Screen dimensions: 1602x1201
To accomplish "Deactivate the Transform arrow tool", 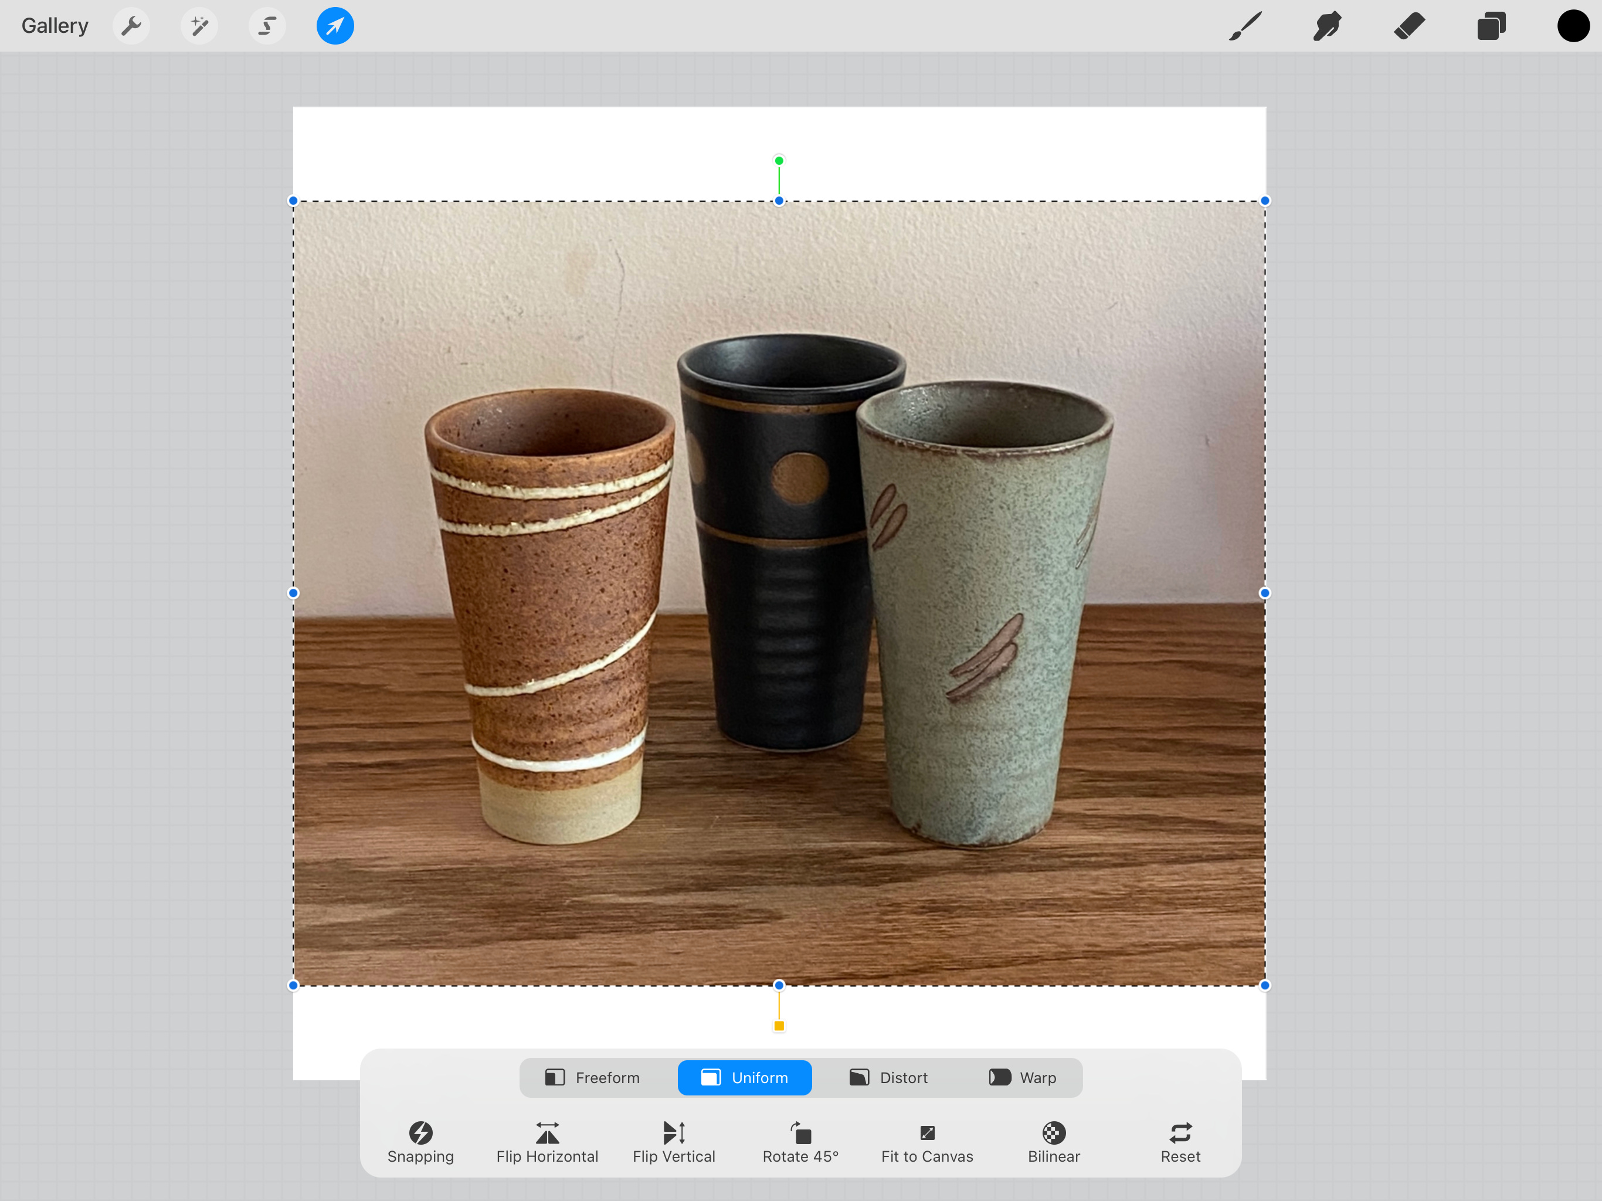I will pyautogui.click(x=335, y=26).
